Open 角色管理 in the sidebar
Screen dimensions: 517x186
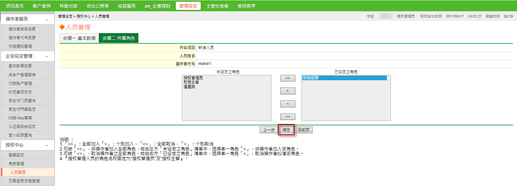click(x=16, y=164)
